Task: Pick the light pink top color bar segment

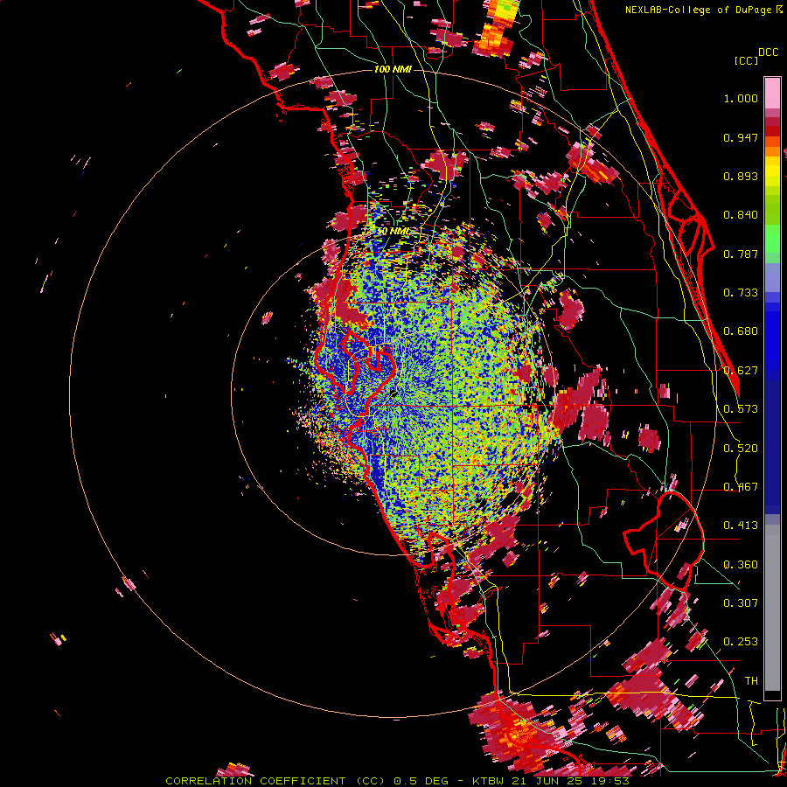Action: 772,93
